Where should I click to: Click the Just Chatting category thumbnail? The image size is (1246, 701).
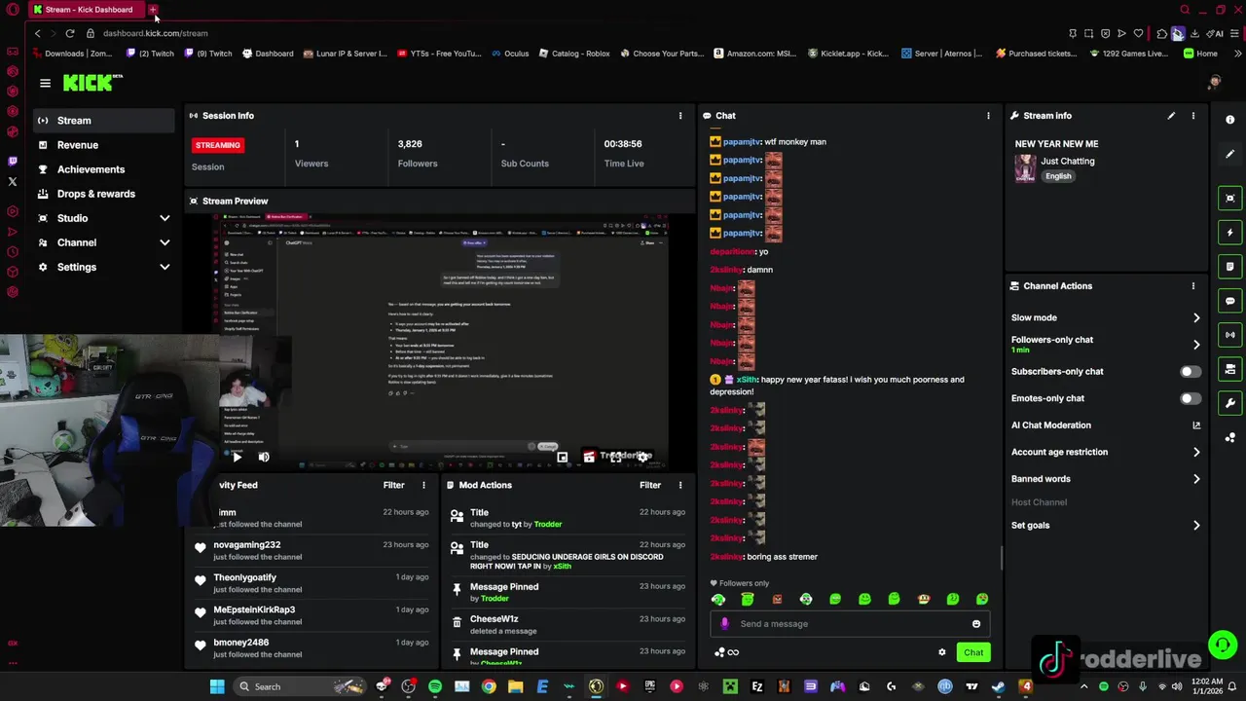point(1025,168)
